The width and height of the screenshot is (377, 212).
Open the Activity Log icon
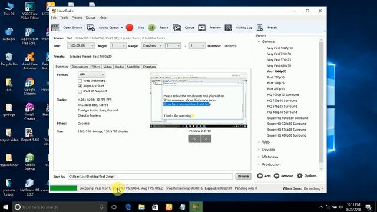pyautogui.click(x=228, y=28)
